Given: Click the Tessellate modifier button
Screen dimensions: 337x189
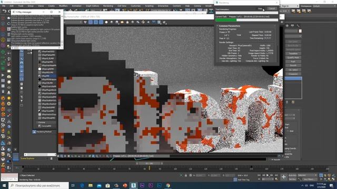Looking at the screenshot, I should coord(293,54).
